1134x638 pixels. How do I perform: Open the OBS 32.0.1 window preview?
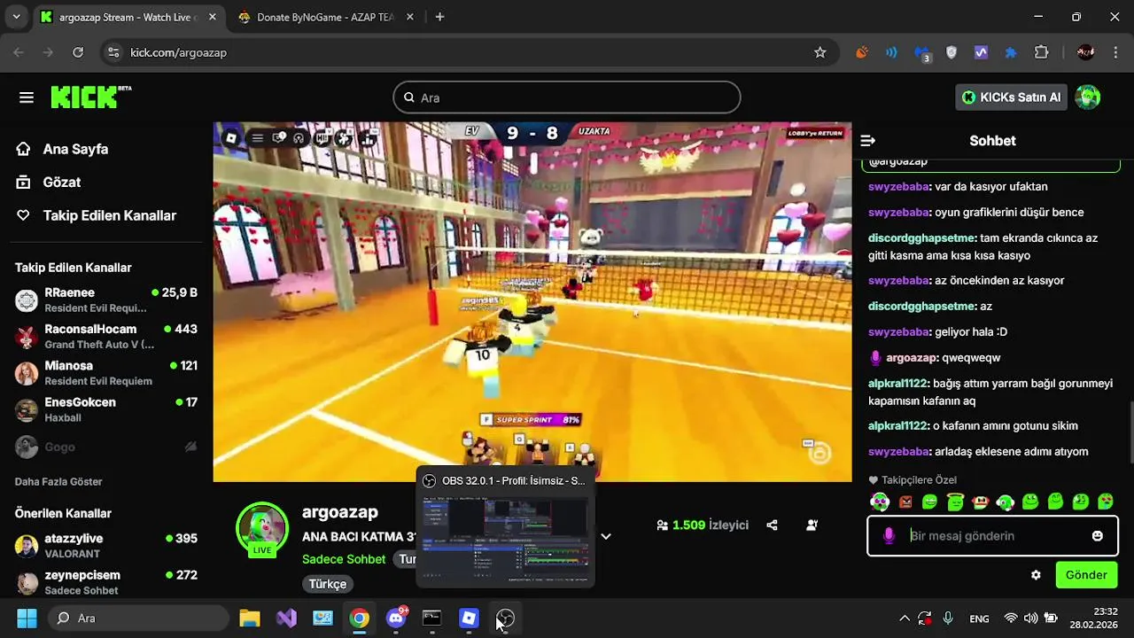click(x=505, y=526)
